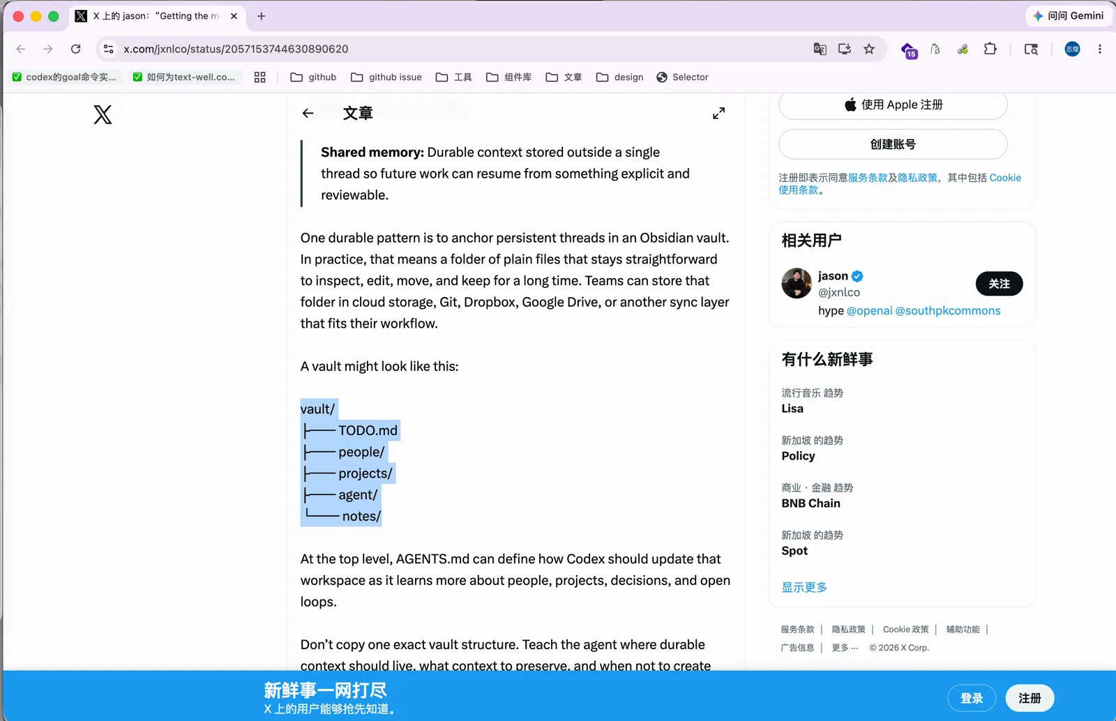The height and width of the screenshot is (721, 1116).
Task: Click the green clover extension icon
Action: [x=963, y=49]
